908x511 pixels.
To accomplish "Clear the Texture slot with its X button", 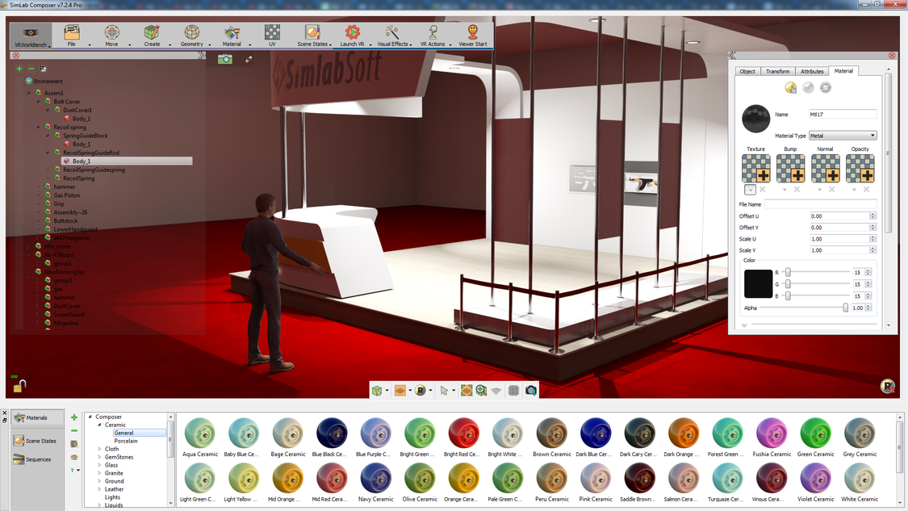I will pyautogui.click(x=764, y=189).
